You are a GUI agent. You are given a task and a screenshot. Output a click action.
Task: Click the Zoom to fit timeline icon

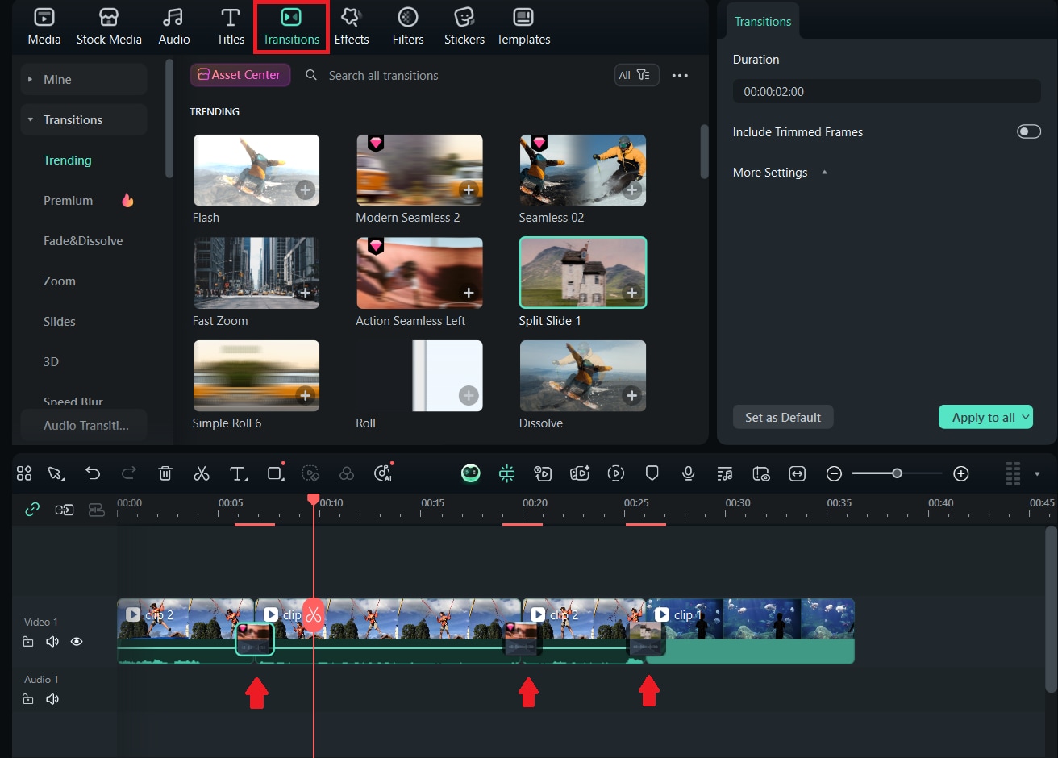click(x=798, y=473)
